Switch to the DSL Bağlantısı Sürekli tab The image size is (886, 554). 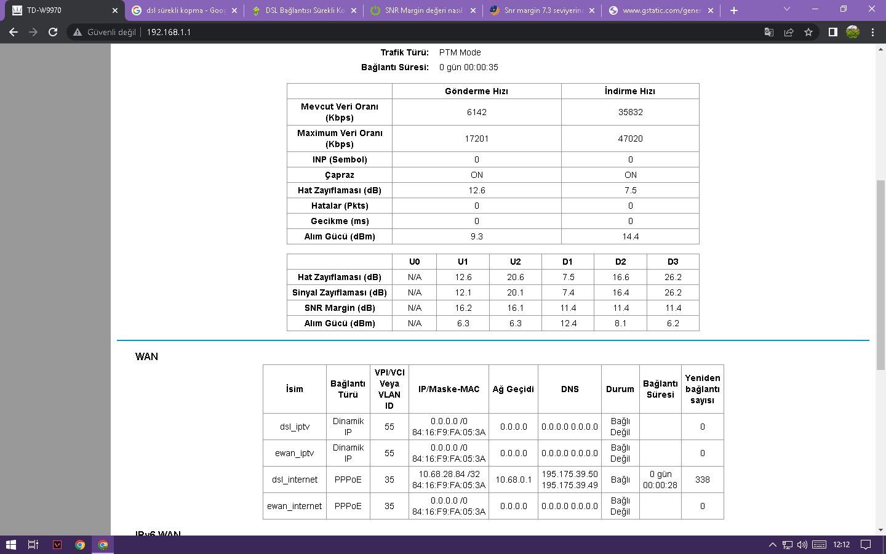[304, 10]
